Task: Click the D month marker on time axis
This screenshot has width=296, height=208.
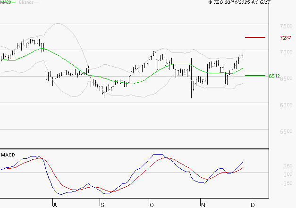Action: pos(253,205)
